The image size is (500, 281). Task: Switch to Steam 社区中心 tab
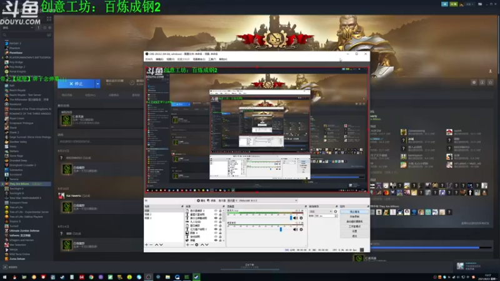click(x=91, y=95)
